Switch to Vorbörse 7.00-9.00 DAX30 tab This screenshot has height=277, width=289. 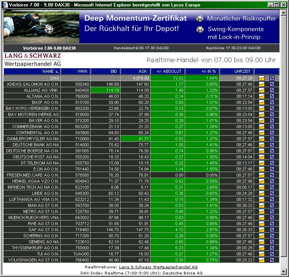[x=49, y=48]
